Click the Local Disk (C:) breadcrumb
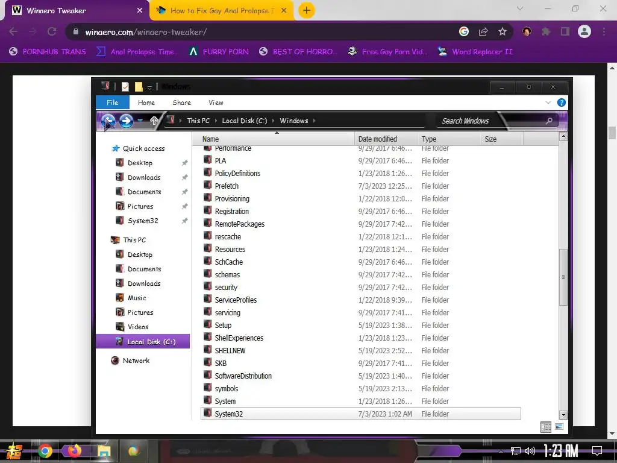 (245, 121)
